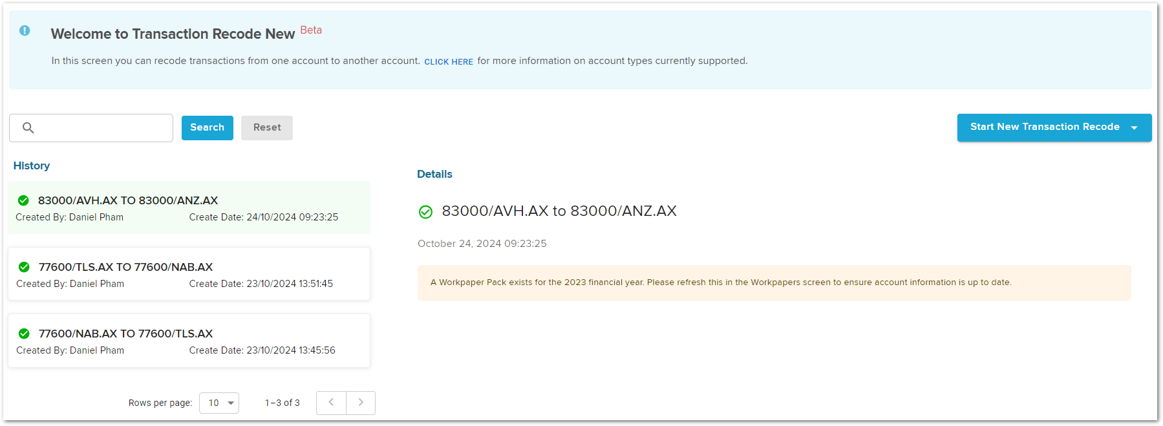
Task: Select the 77600/NAB.AX TO 77600/TLS.AX history entry
Action: [189, 341]
